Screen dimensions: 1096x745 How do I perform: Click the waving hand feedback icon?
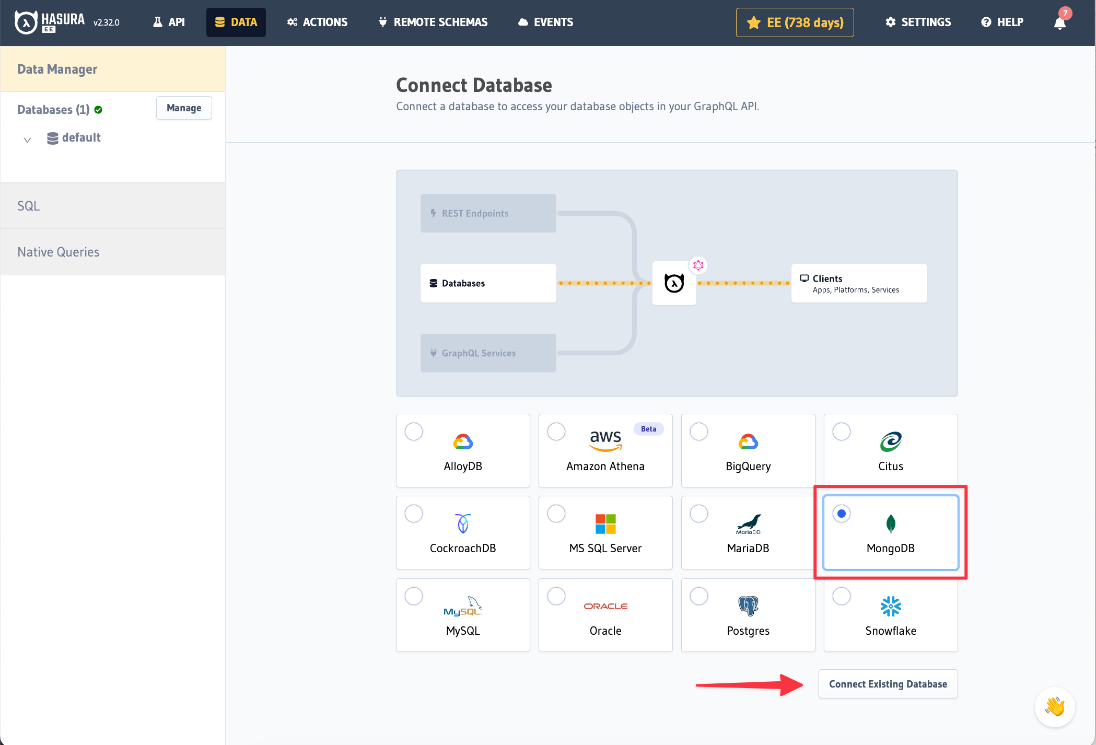[x=1055, y=706]
